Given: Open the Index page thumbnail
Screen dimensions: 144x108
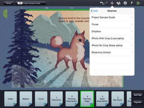Looking at the screenshot, I should pos(10,99).
